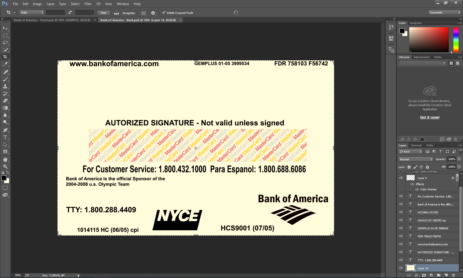The image size is (463, 278).
Task: Select the Blur tool
Action: pyautogui.click(x=5, y=115)
